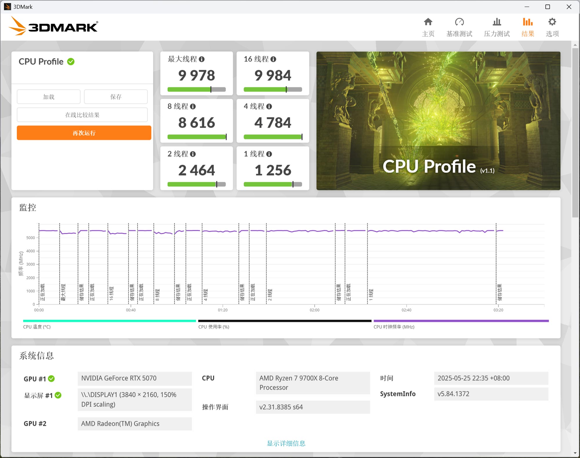Click the 3DMark icon in the title bar
This screenshot has height=458, width=580.
click(7, 7)
